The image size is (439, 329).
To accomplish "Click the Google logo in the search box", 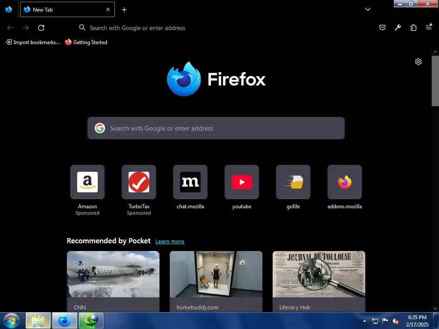I will click(x=99, y=128).
